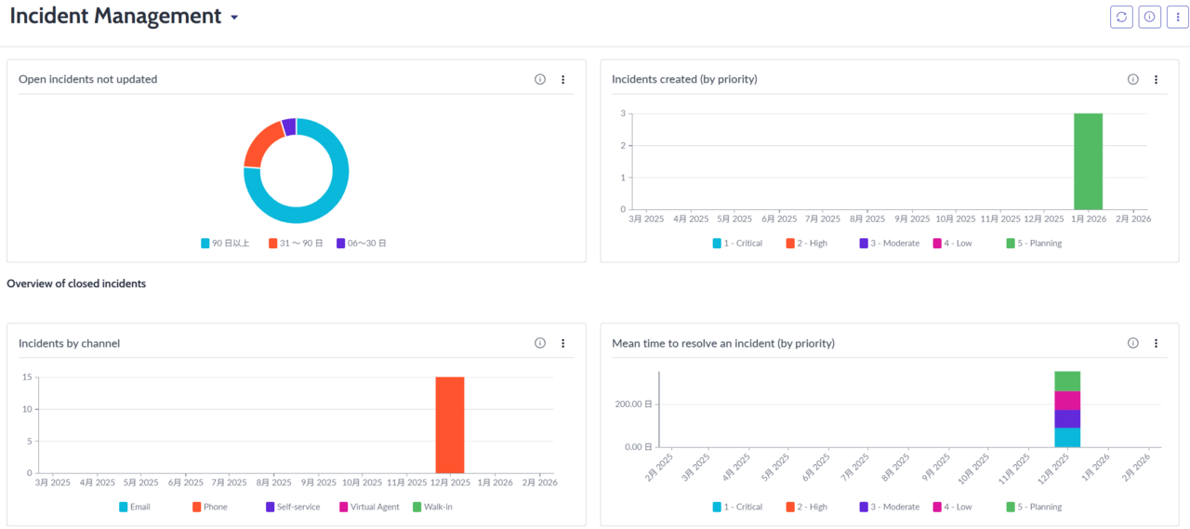The image size is (1190, 529).
Task: Open kebab menu on Mean time to resolve
Action: tap(1156, 343)
